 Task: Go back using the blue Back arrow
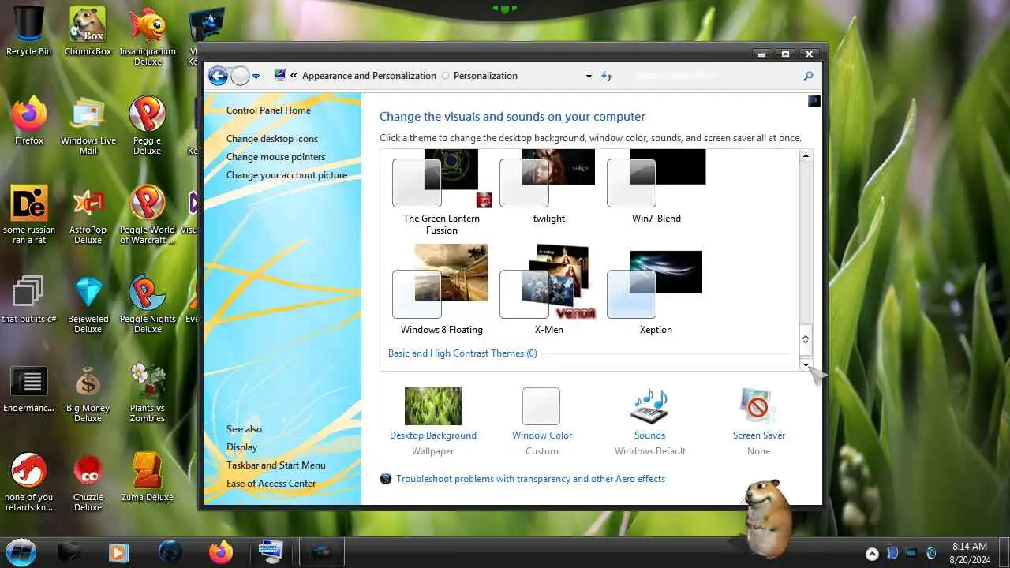click(218, 76)
